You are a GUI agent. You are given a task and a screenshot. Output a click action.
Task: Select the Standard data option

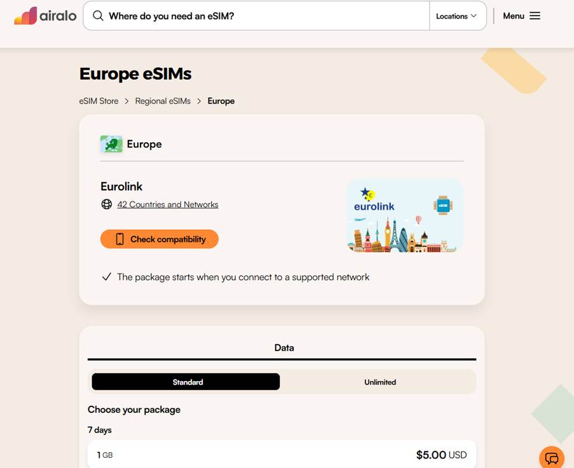pyautogui.click(x=186, y=382)
